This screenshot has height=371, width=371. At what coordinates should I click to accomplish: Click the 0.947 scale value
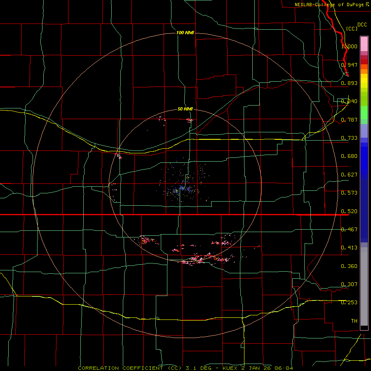pyautogui.click(x=349, y=65)
